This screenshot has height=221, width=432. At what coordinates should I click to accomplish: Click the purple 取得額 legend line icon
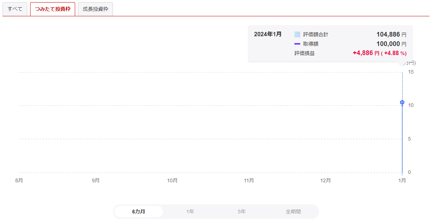tap(297, 44)
